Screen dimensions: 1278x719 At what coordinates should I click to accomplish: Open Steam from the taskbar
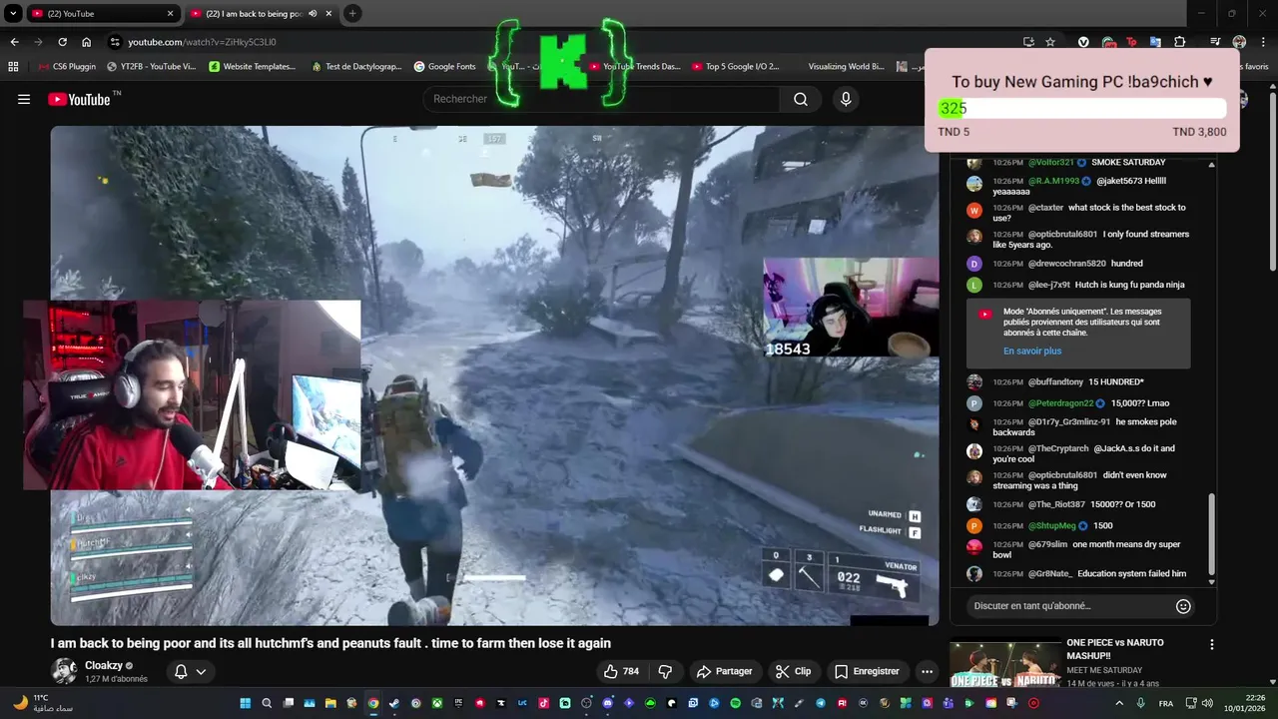[x=394, y=703]
